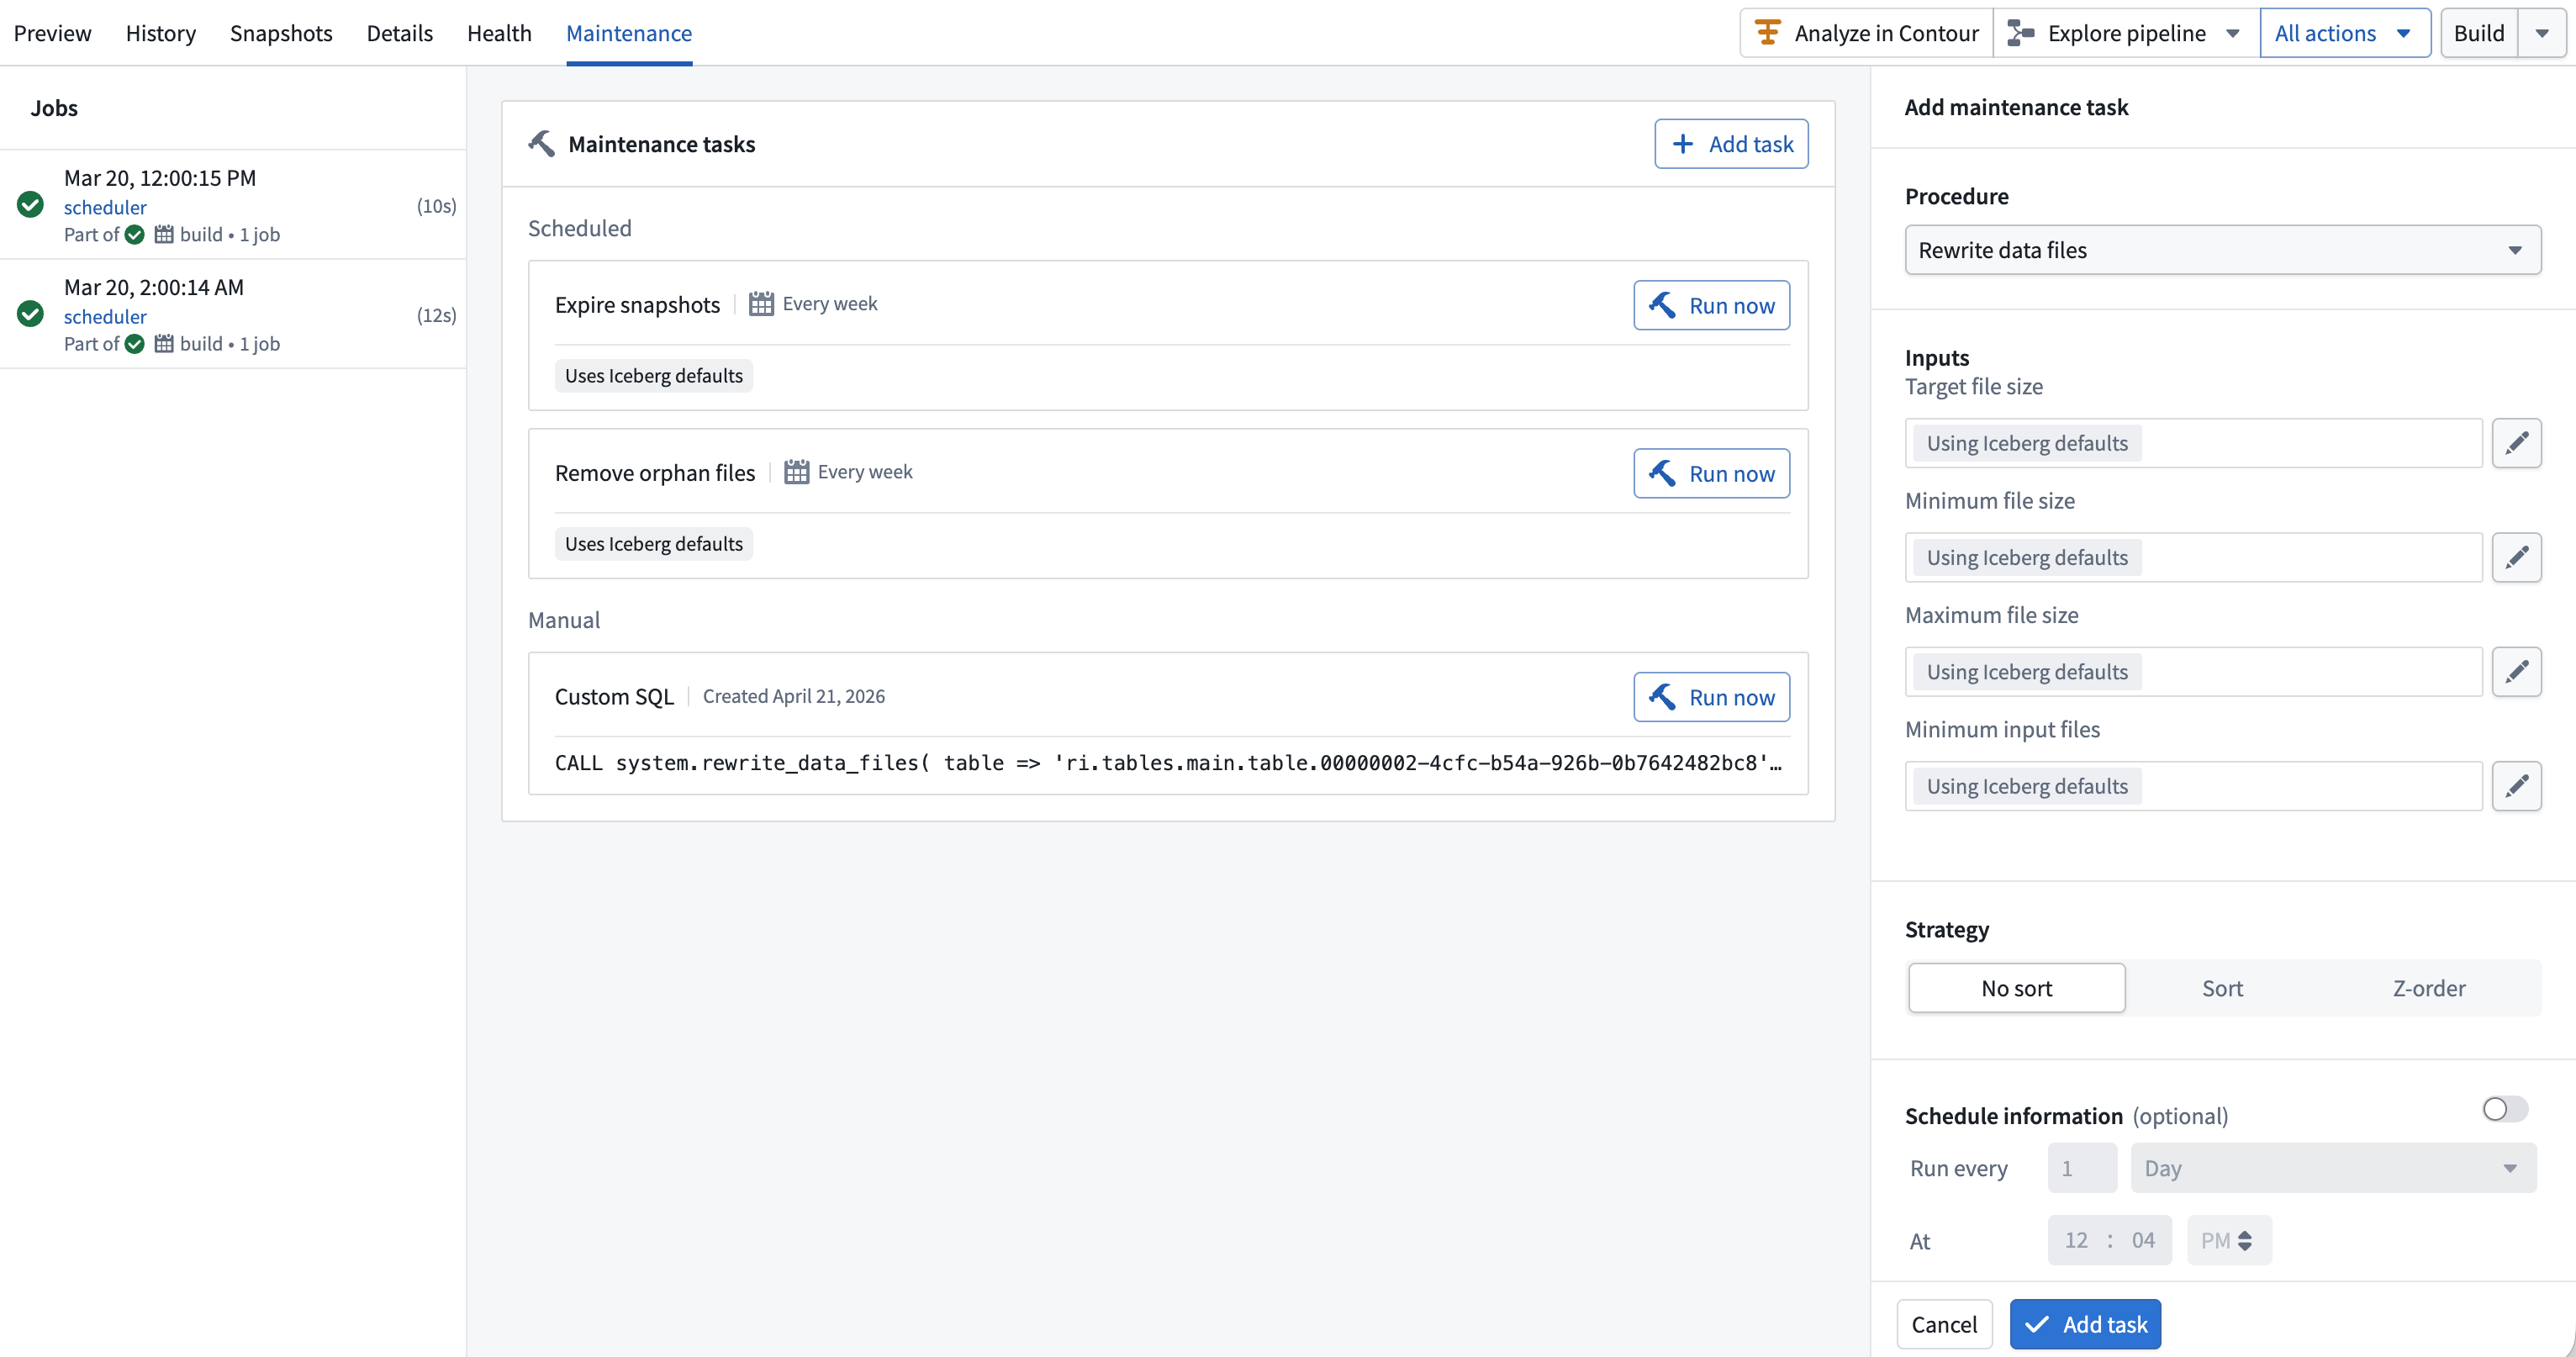This screenshot has width=2576, height=1357.
Task: Open the Build split-button arrow
Action: click(x=2541, y=33)
